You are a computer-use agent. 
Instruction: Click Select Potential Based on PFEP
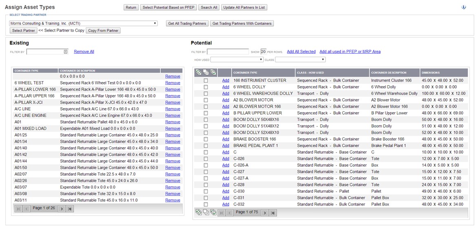tap(168, 8)
